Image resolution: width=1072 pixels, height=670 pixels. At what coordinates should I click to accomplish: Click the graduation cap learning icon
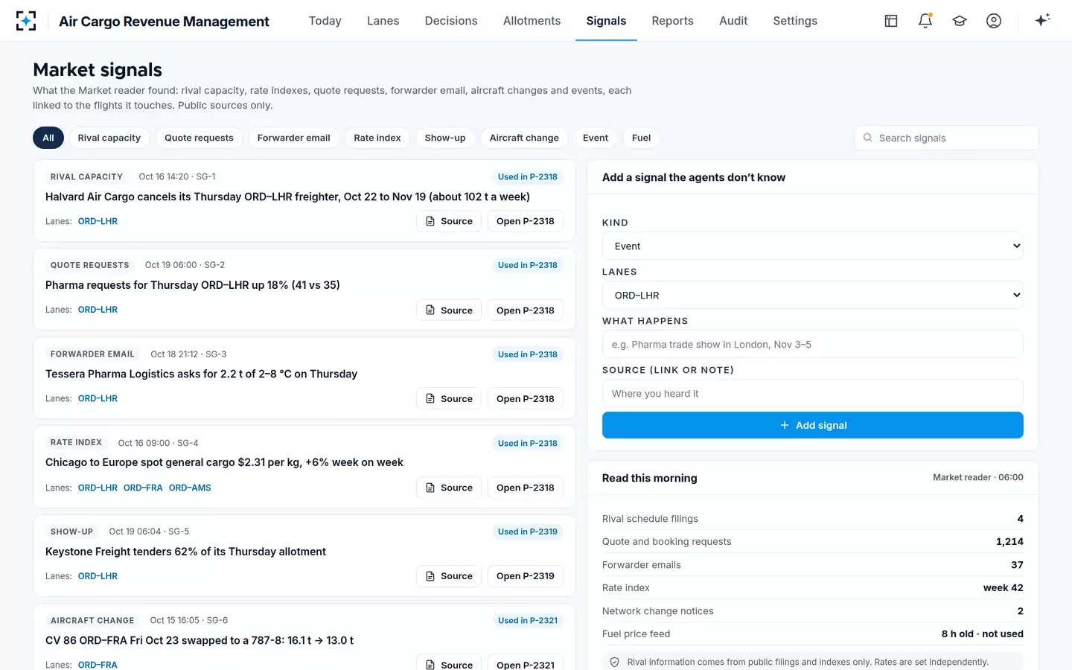coord(960,21)
